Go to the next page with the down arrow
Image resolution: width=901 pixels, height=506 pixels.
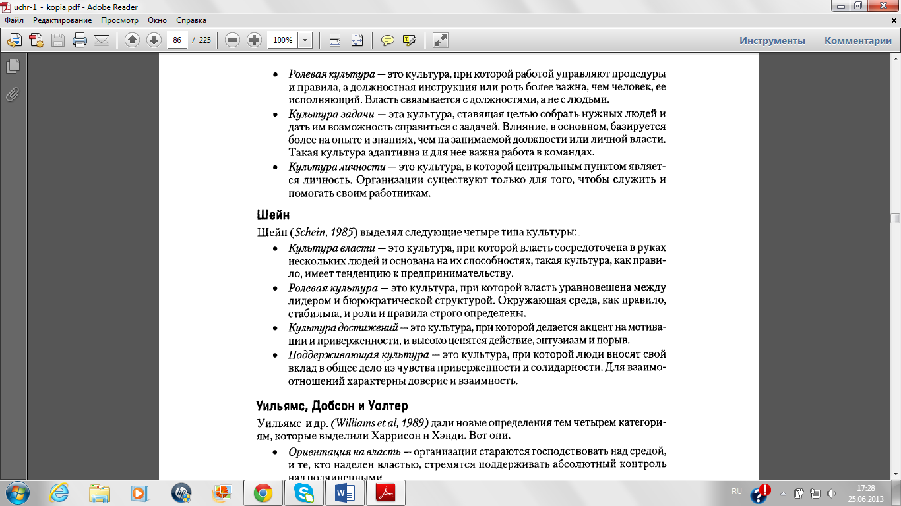click(x=154, y=40)
